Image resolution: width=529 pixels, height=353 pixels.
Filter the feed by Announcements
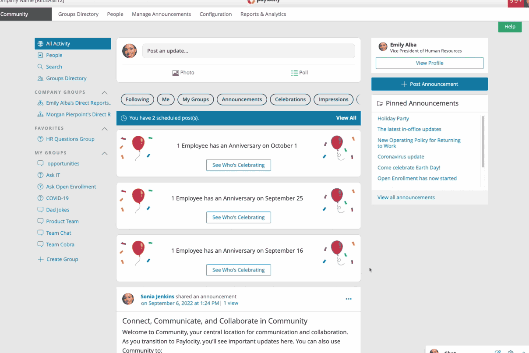(242, 99)
